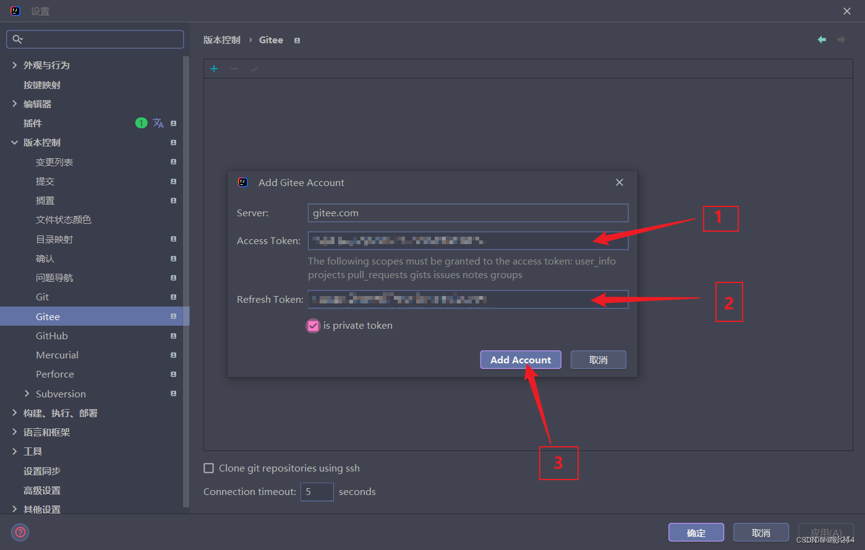Expand the 其他设置 section
The height and width of the screenshot is (550, 865).
click(14, 509)
